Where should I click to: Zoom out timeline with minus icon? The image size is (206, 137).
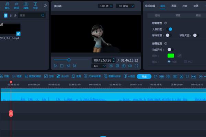point(201,77)
